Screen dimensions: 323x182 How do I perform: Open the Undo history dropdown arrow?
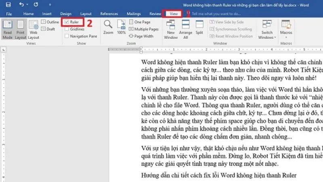click(x=27, y=4)
